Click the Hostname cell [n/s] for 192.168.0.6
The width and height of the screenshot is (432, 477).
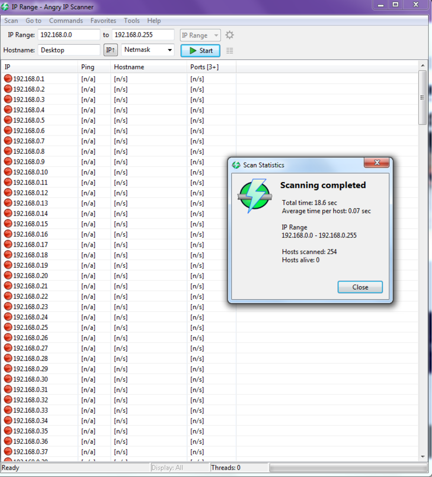click(121, 130)
